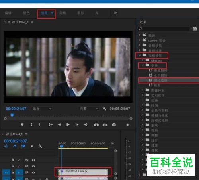Viewport: 199px width, 180px height.
Task: Toggle timeline snap magnet
Action: pyautogui.click(x=15, y=146)
